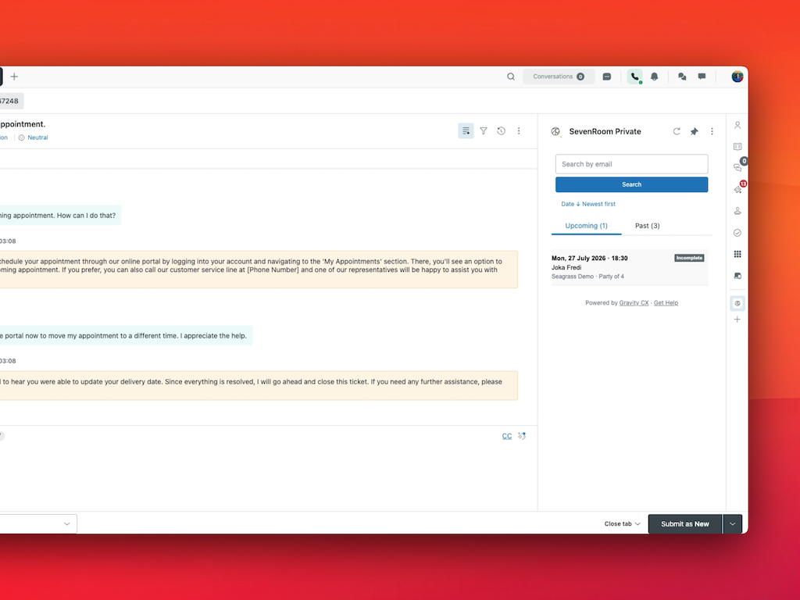800x600 pixels.
Task: Click the chat bubble icon beside Conversations
Action: tap(606, 77)
